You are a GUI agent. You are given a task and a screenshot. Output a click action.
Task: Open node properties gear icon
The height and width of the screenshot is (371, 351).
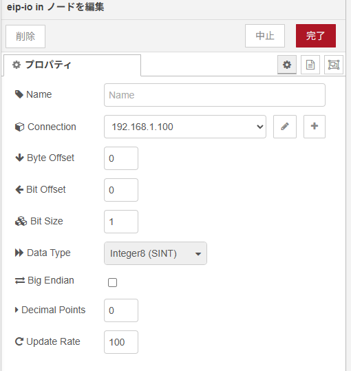[x=287, y=65]
